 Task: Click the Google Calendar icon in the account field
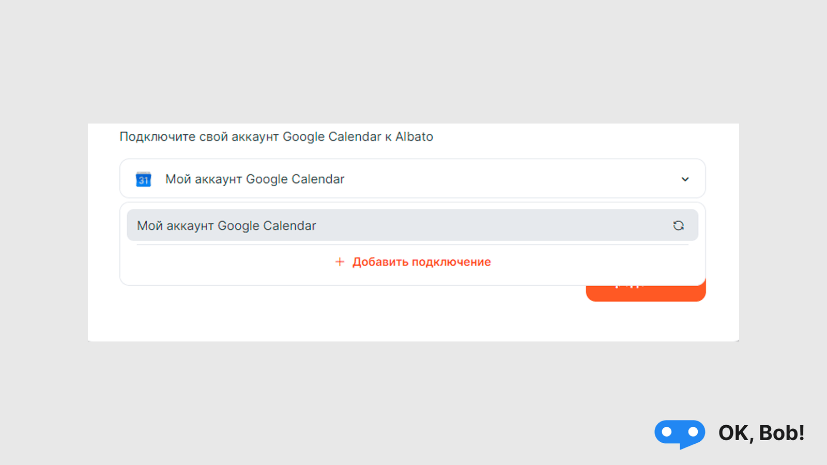(143, 179)
